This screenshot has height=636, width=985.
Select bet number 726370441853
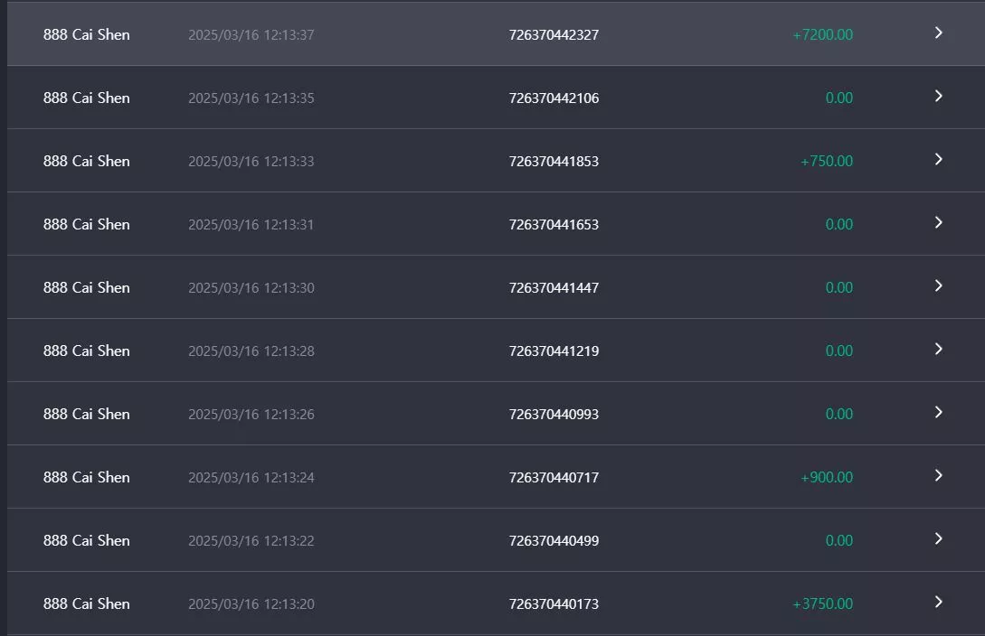pos(554,161)
